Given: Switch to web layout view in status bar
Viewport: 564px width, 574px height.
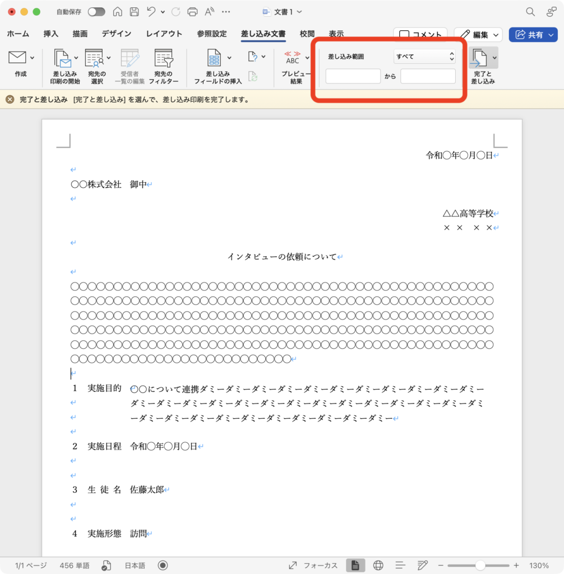Looking at the screenshot, I should (x=378, y=565).
